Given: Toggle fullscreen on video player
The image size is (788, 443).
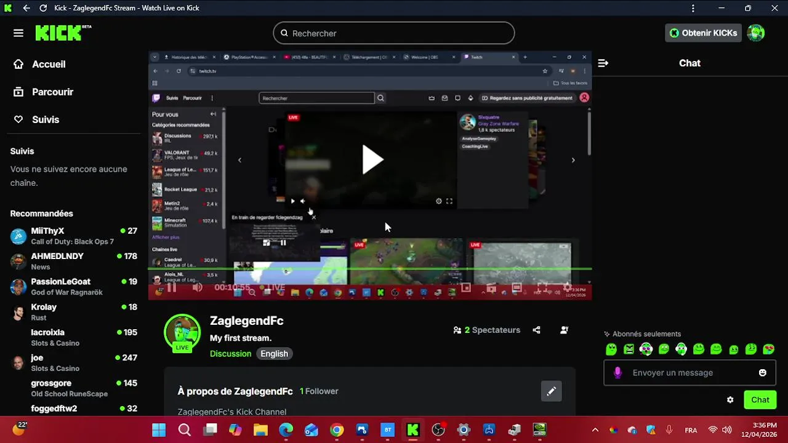Looking at the screenshot, I should pyautogui.click(x=542, y=287).
